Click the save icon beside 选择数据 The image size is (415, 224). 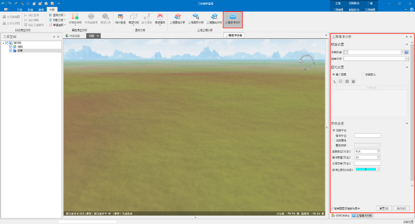[x=407, y=52]
